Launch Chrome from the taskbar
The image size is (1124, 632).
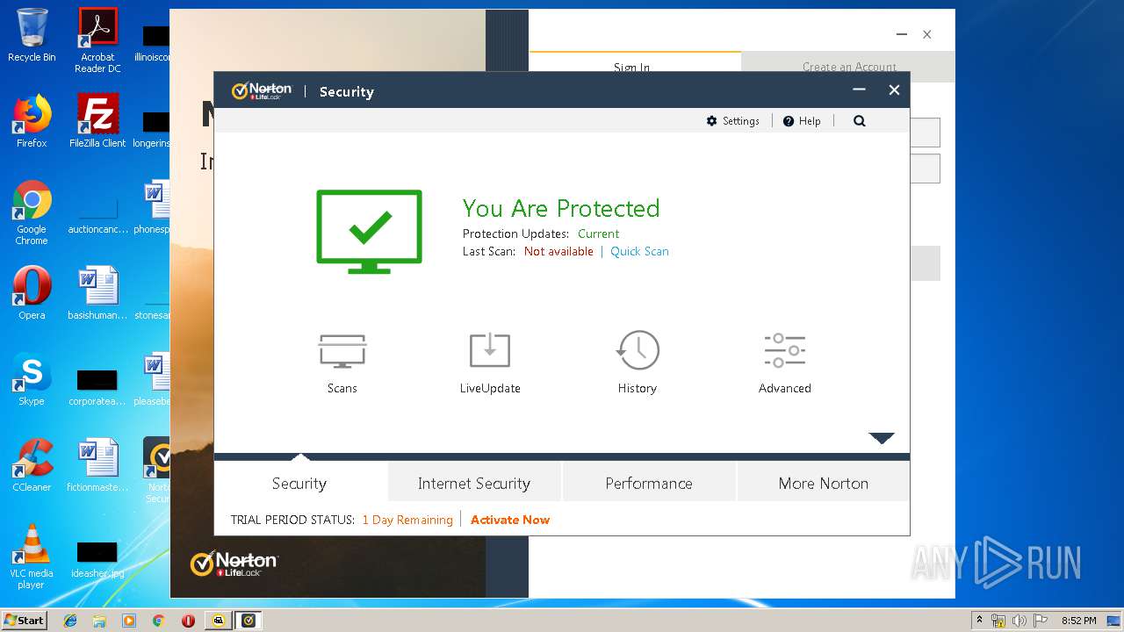click(x=158, y=621)
